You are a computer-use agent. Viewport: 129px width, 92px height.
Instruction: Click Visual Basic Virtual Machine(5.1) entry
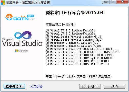(x=73, y=37)
